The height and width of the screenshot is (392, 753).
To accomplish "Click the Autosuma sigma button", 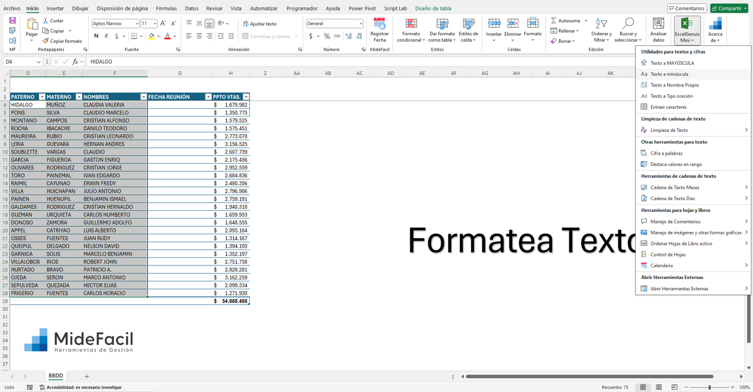I will click(x=565, y=21).
